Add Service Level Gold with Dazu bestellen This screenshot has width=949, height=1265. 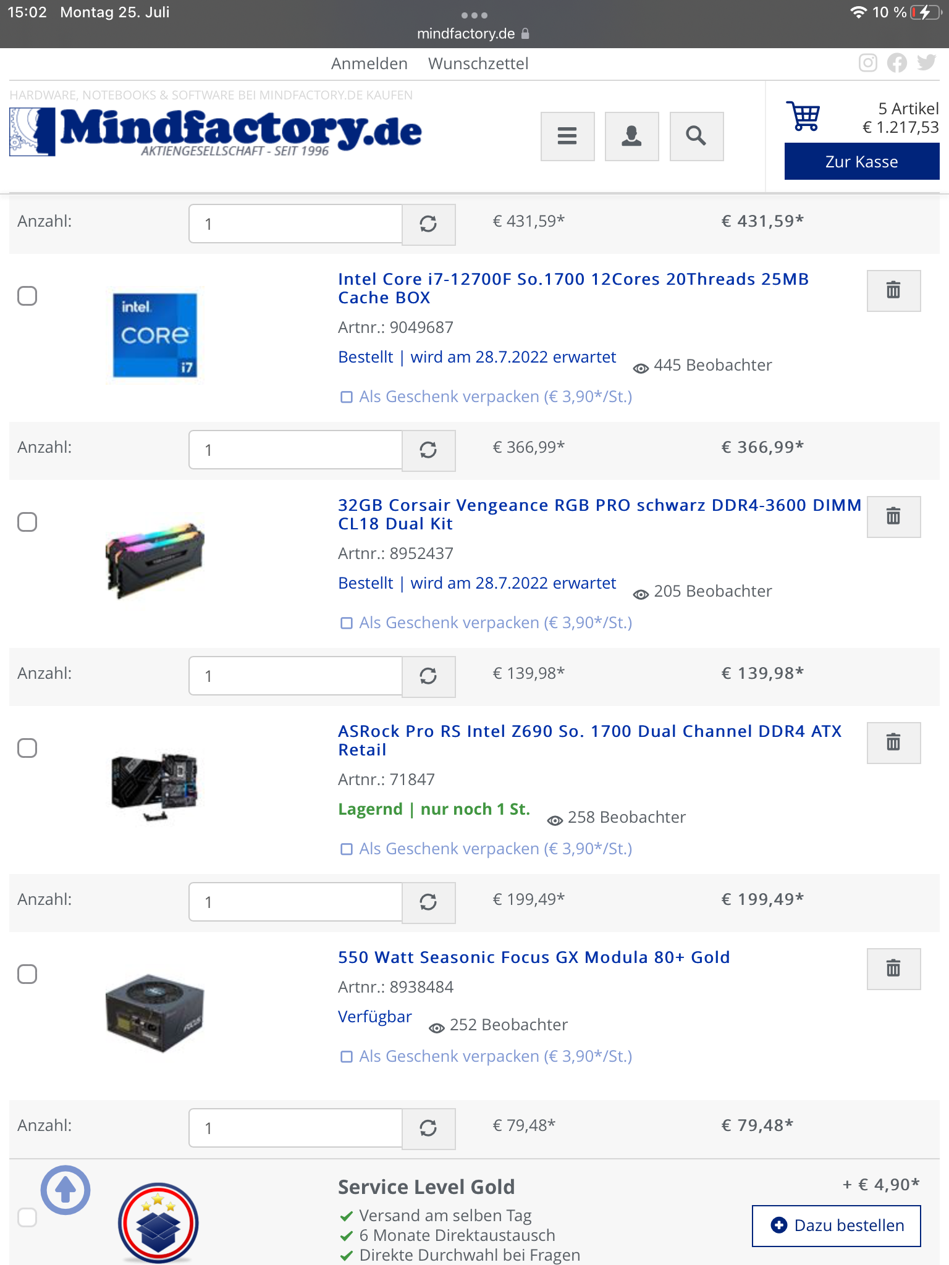point(837,1225)
